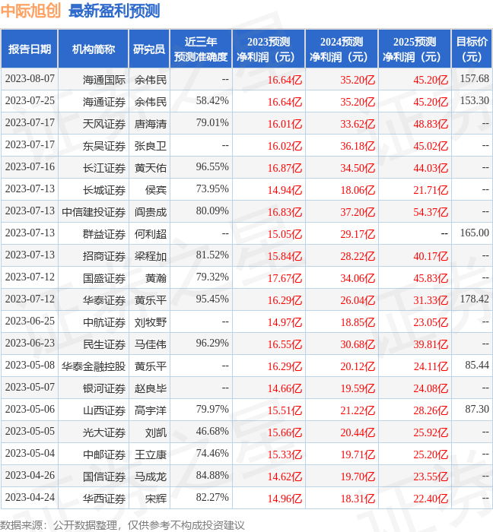Click 2025 forecast 48.83亿
The height and width of the screenshot is (532, 493).
click(x=431, y=124)
